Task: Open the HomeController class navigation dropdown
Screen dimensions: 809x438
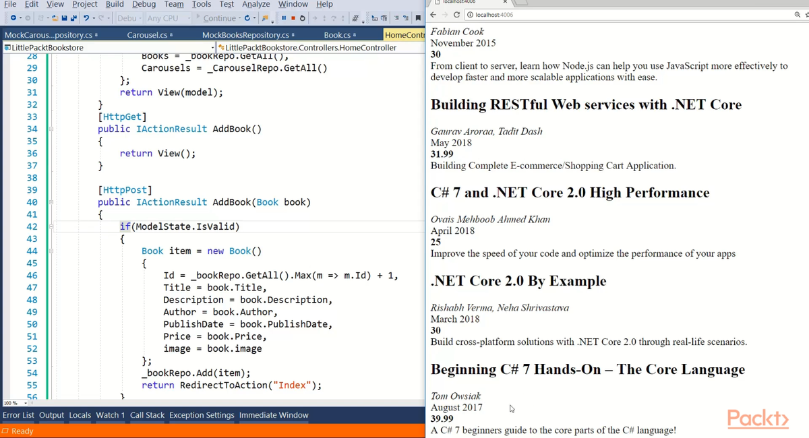Action: tap(320, 48)
